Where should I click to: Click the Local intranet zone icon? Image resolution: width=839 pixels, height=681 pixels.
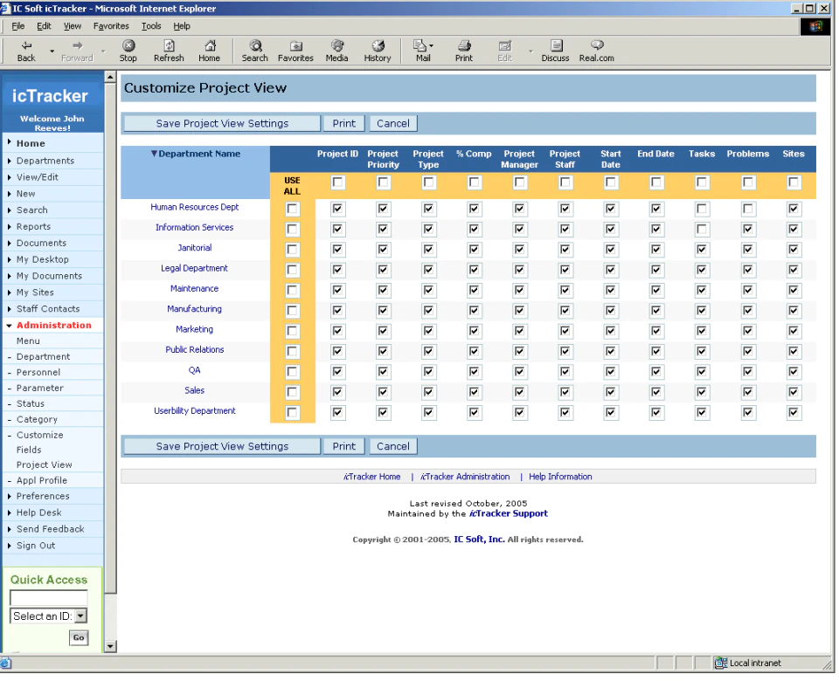pos(721,664)
